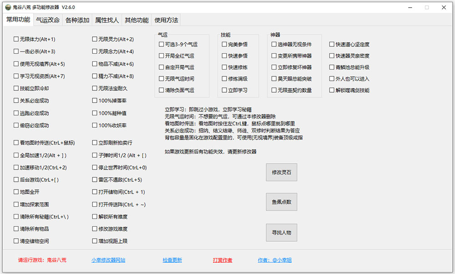455x274 pixels.
Task: Tick 物品不减(Alt+6) checkbox
Action: pos(113,64)
